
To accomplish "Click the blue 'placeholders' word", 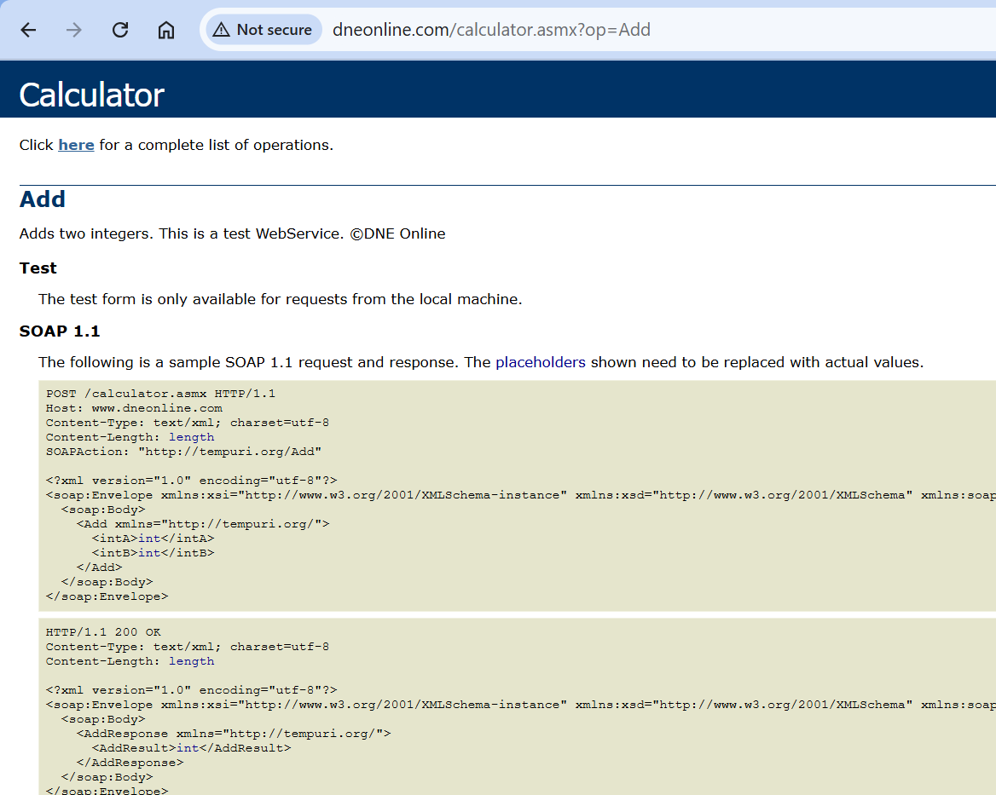I will pos(541,362).
